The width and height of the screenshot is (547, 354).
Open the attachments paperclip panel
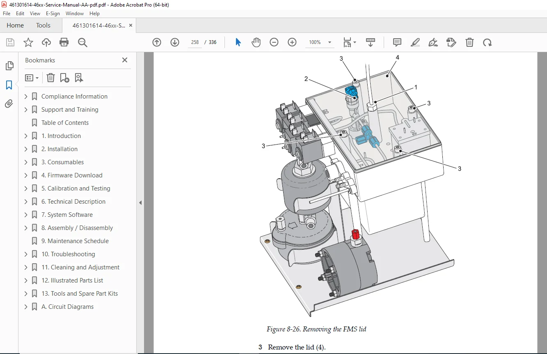point(9,104)
